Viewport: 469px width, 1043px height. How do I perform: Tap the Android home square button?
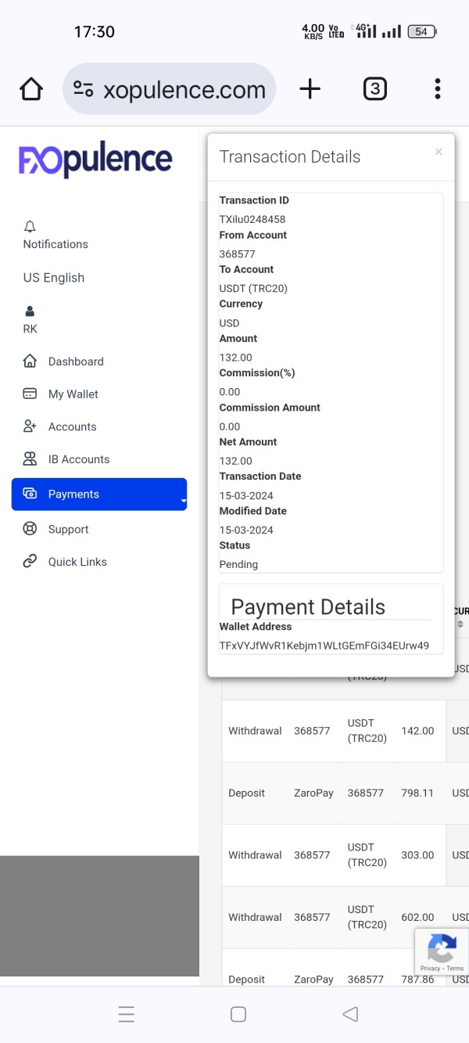238,1014
